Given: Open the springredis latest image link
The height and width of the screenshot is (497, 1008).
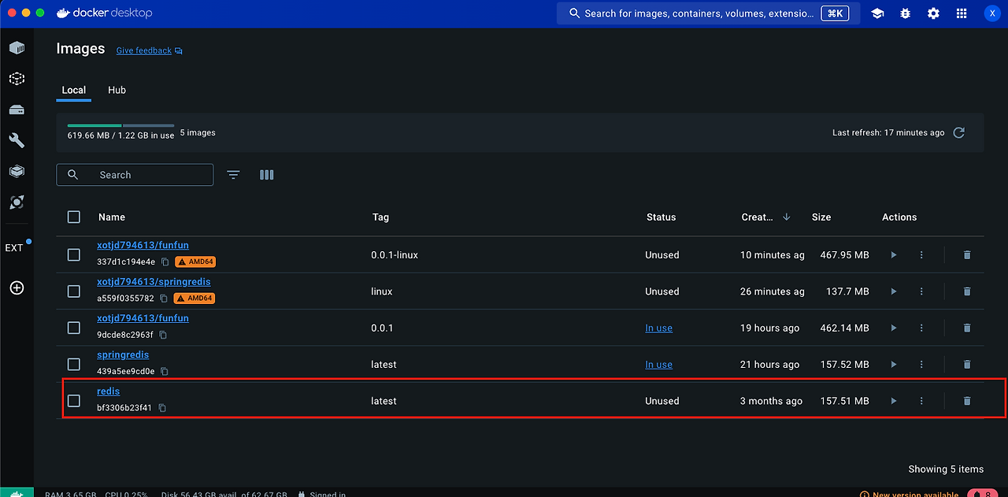Looking at the screenshot, I should point(123,354).
